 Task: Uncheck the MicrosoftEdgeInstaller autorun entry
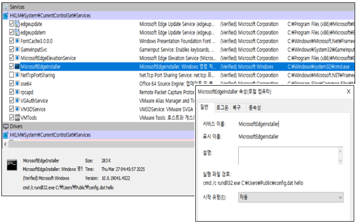pyautogui.click(x=12, y=66)
